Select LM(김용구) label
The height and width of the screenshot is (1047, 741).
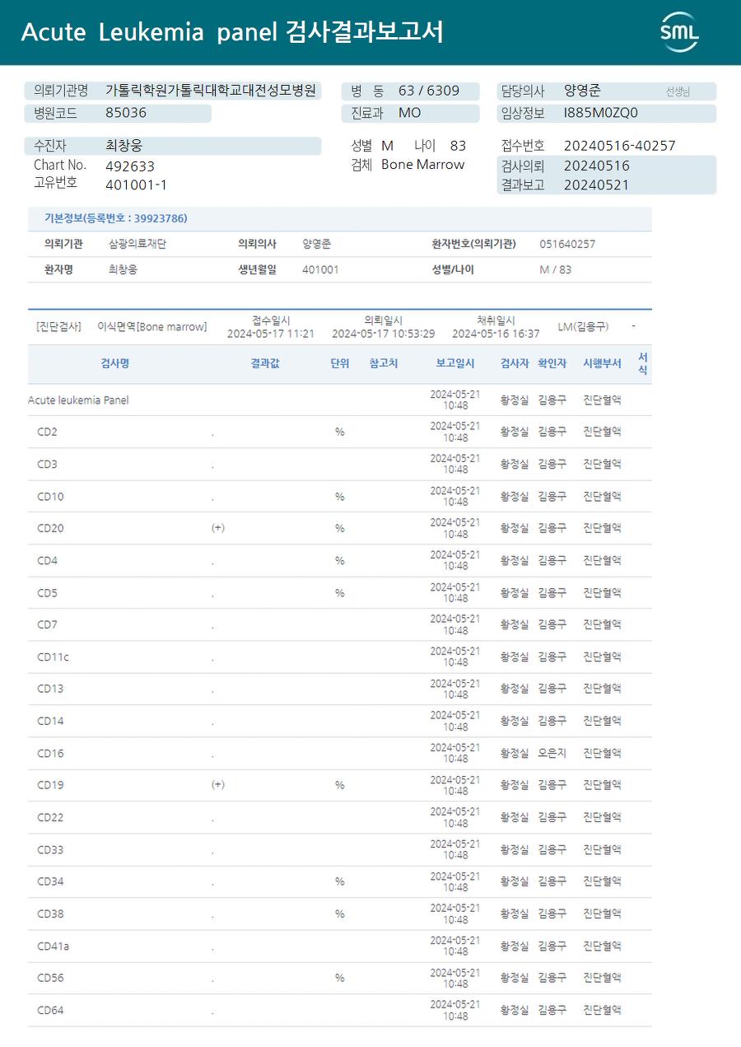583,327
